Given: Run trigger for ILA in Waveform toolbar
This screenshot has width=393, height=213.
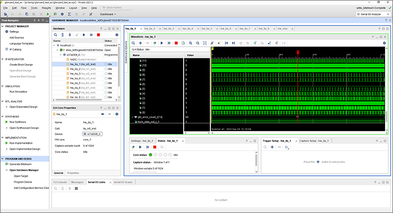Looking at the screenshot, I should coord(161,43).
